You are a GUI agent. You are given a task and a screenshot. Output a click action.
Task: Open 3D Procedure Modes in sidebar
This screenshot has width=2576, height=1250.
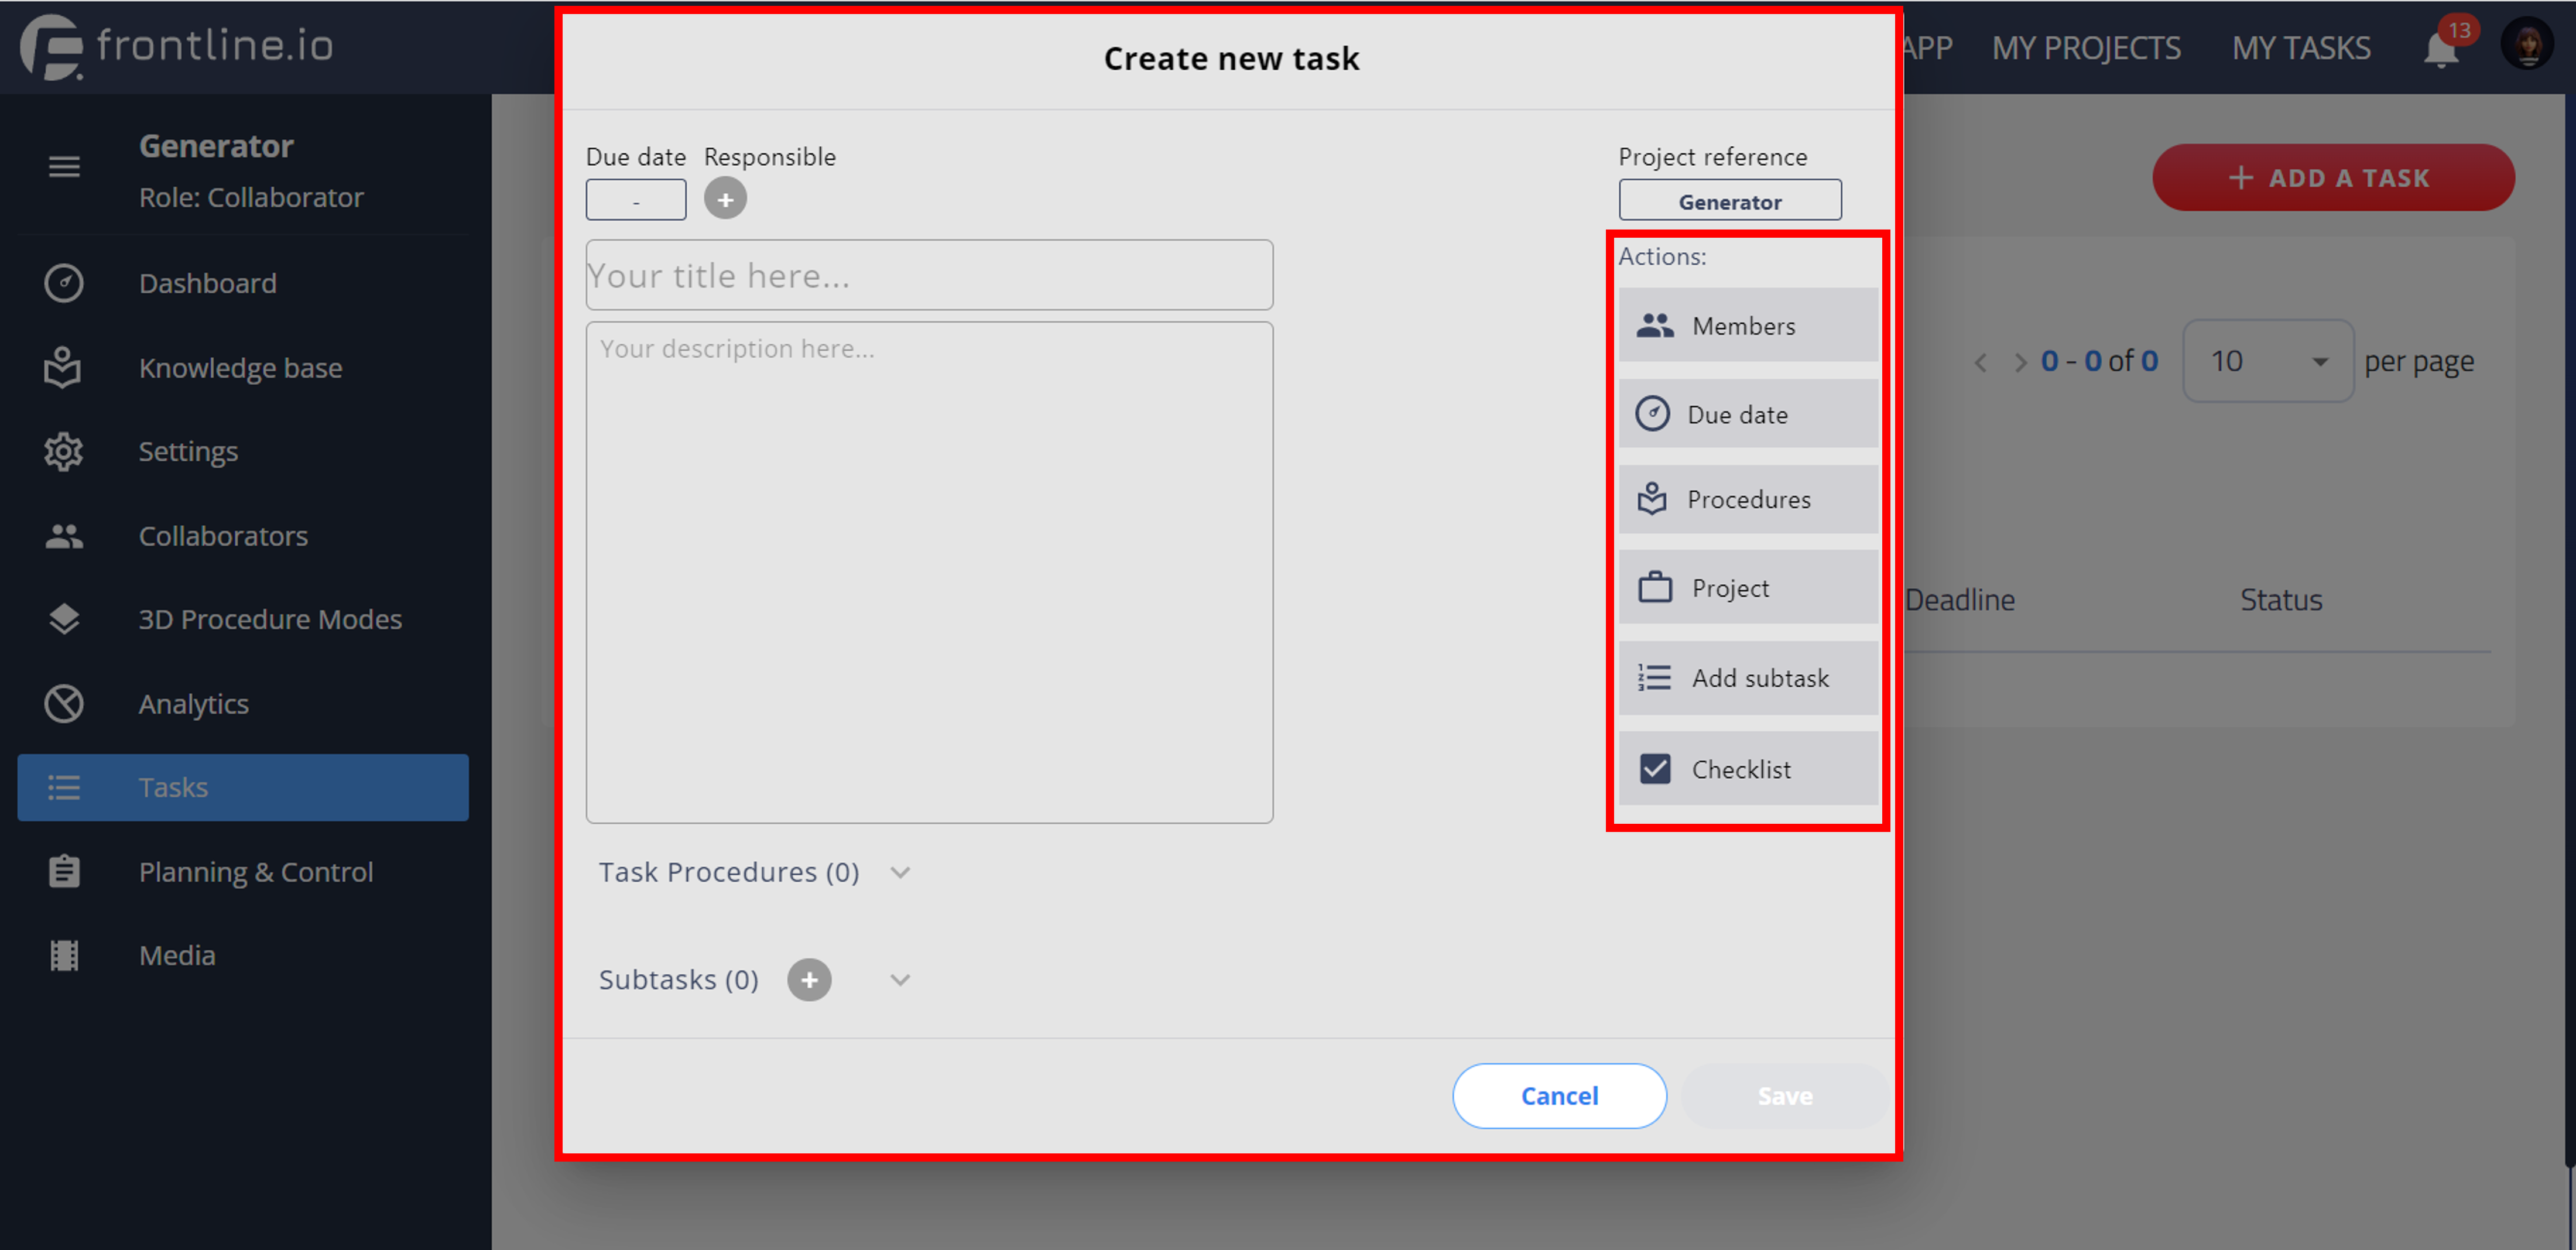270,619
